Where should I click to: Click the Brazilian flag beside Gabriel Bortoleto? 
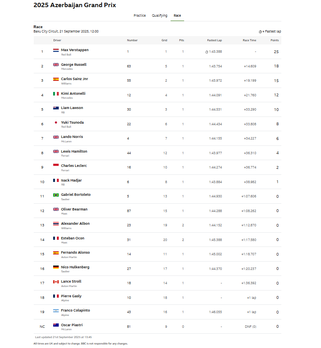(x=56, y=195)
